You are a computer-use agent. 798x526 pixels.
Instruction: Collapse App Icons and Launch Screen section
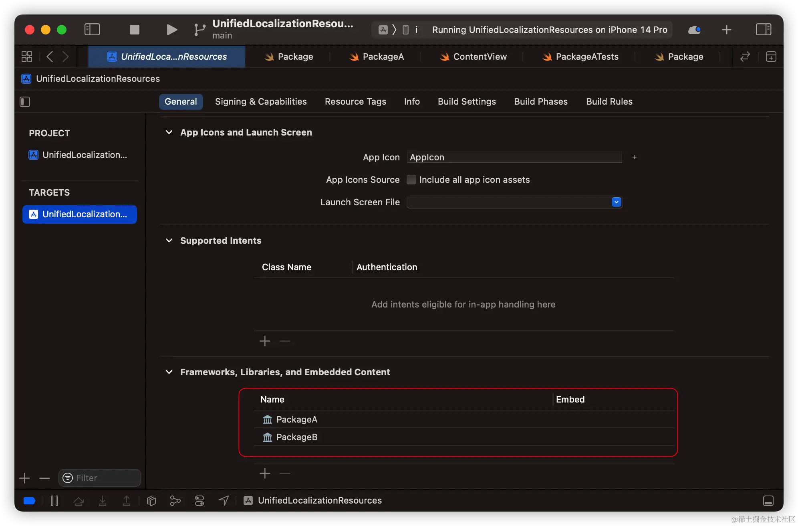point(169,132)
